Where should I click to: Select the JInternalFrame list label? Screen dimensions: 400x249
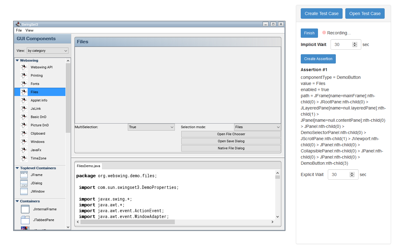[45, 209]
